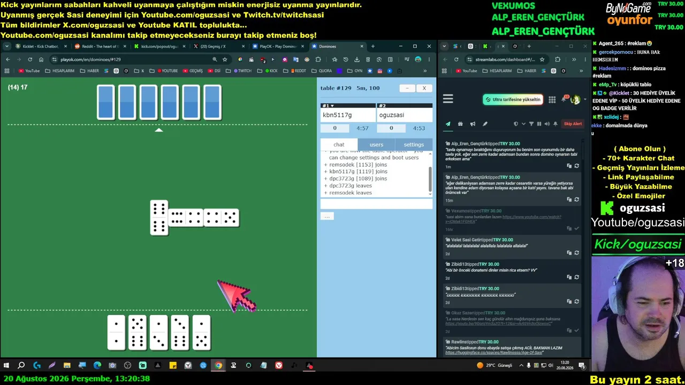The width and height of the screenshot is (685, 385).
Task: Replay the Velet Sasi Getir tip alert
Action: [576, 252]
